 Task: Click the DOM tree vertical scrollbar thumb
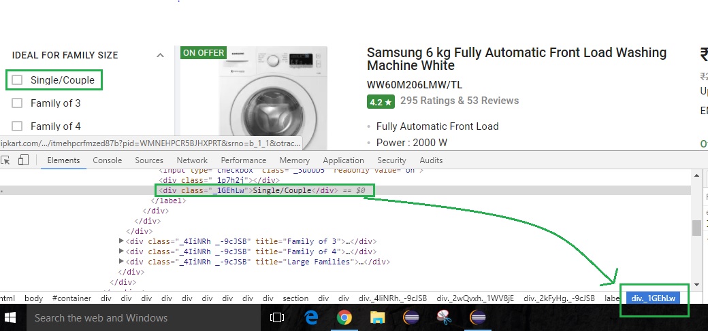point(696,228)
